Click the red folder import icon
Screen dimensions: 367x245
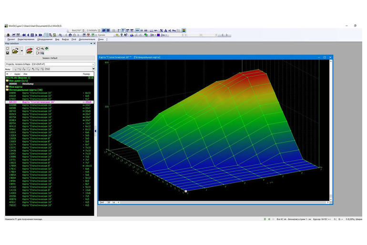(x=30, y=51)
